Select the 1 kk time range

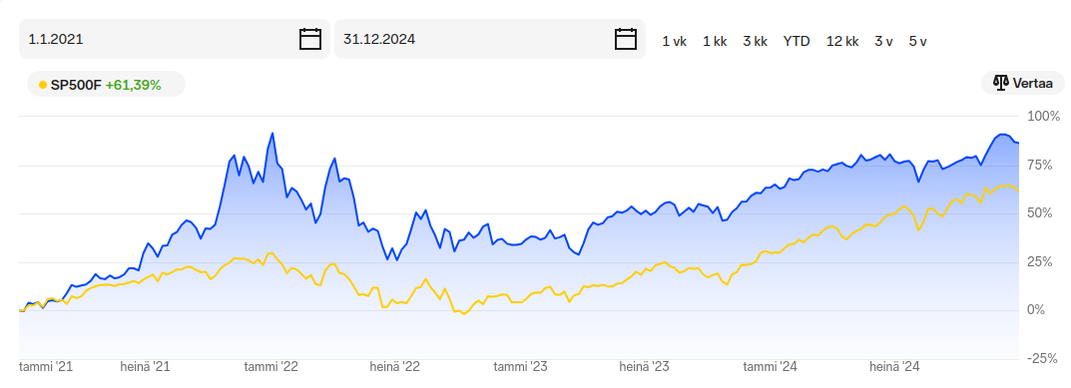click(x=715, y=41)
